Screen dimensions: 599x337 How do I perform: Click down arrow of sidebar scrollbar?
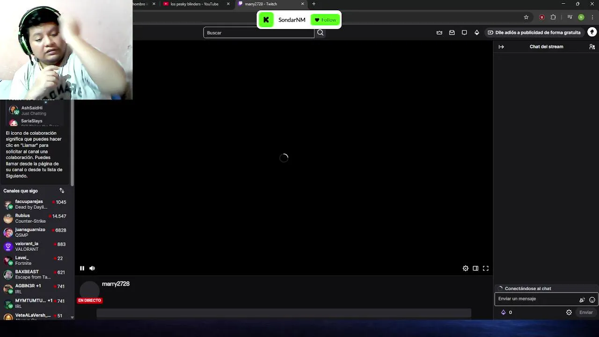point(72,317)
